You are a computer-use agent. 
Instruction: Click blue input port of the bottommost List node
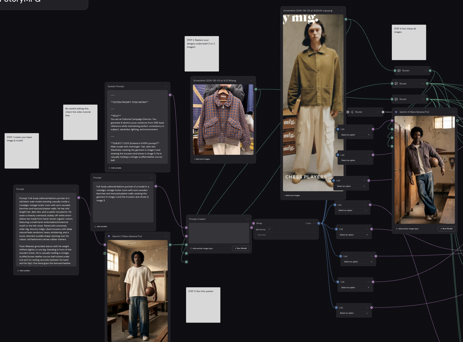336,308
